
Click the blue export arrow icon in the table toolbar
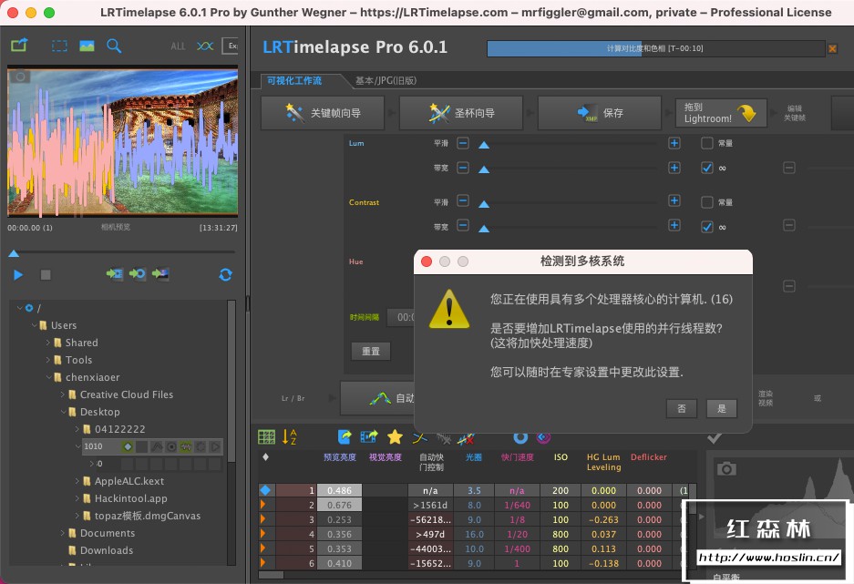(x=345, y=437)
